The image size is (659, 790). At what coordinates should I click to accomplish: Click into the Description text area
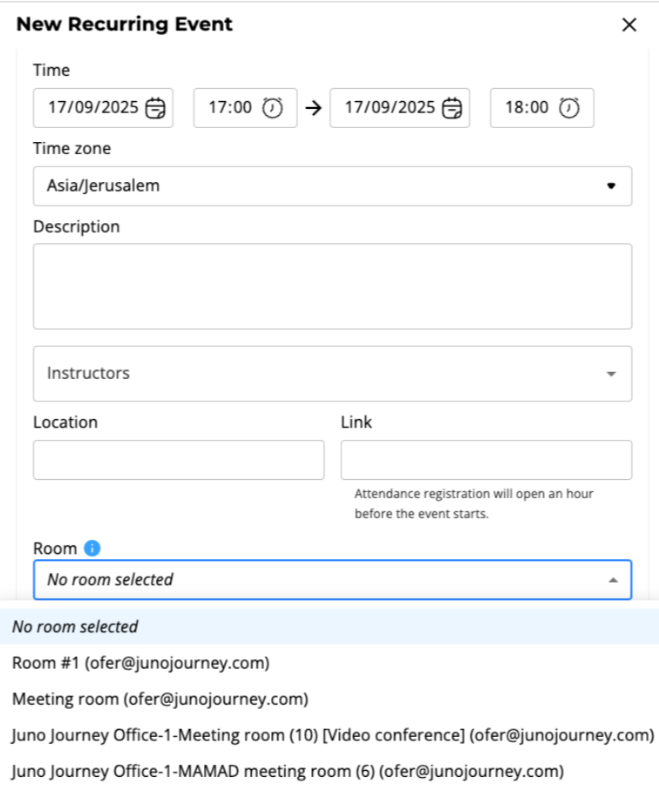pyautogui.click(x=332, y=287)
